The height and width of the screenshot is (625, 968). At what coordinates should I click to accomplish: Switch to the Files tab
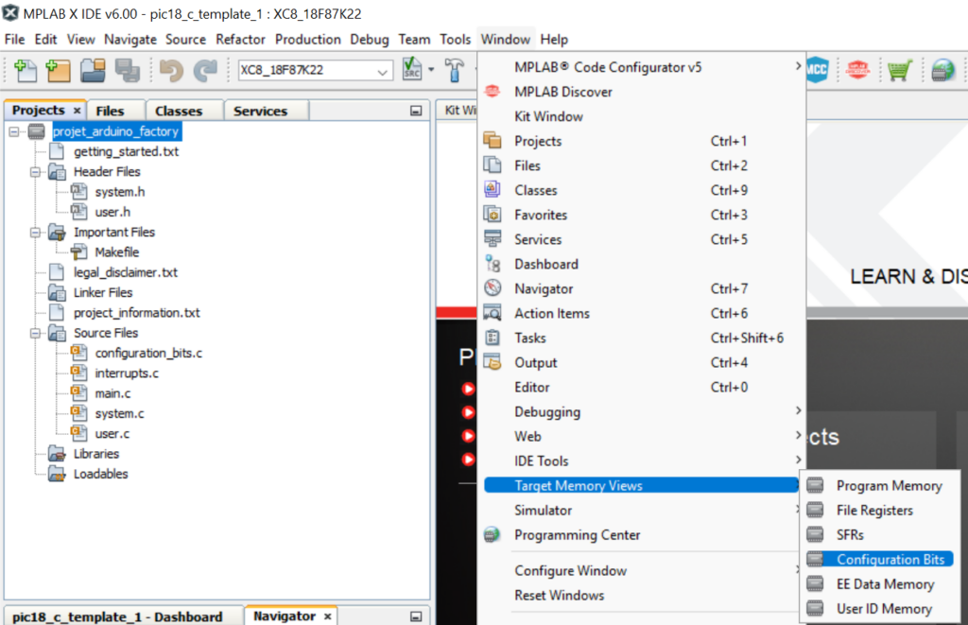click(x=110, y=111)
